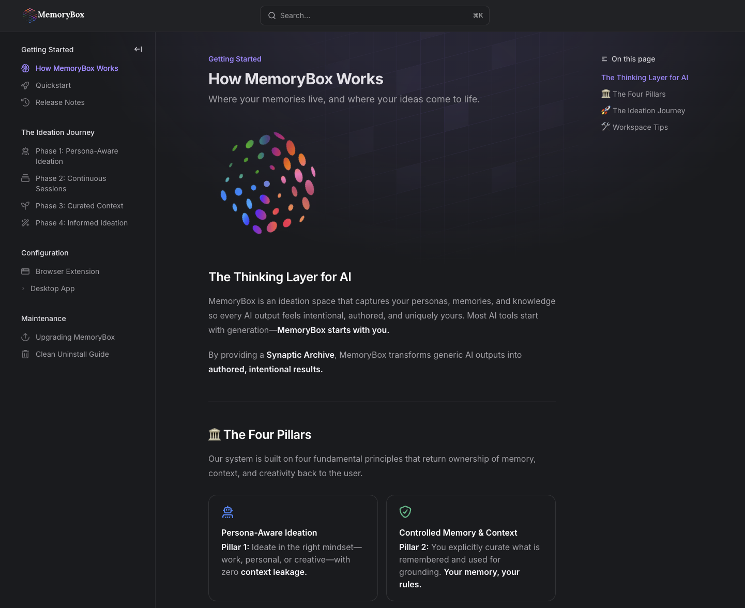Open the Clean Uninstall Guide page
The image size is (745, 608).
[72, 354]
